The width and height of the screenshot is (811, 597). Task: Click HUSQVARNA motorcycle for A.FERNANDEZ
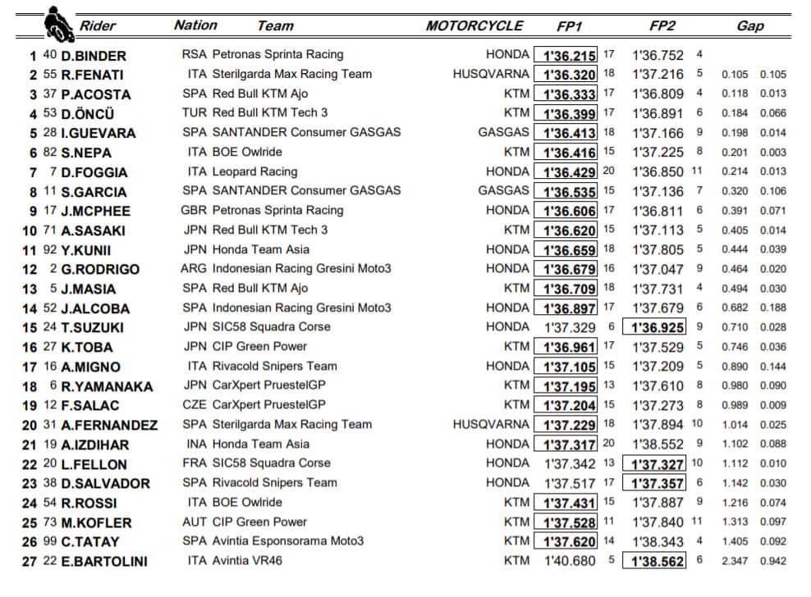point(491,425)
